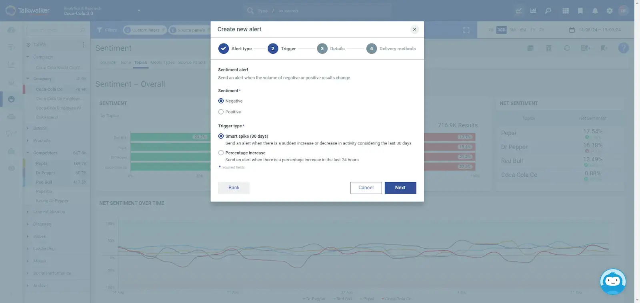Select the Negative sentiment radio button

221,101
